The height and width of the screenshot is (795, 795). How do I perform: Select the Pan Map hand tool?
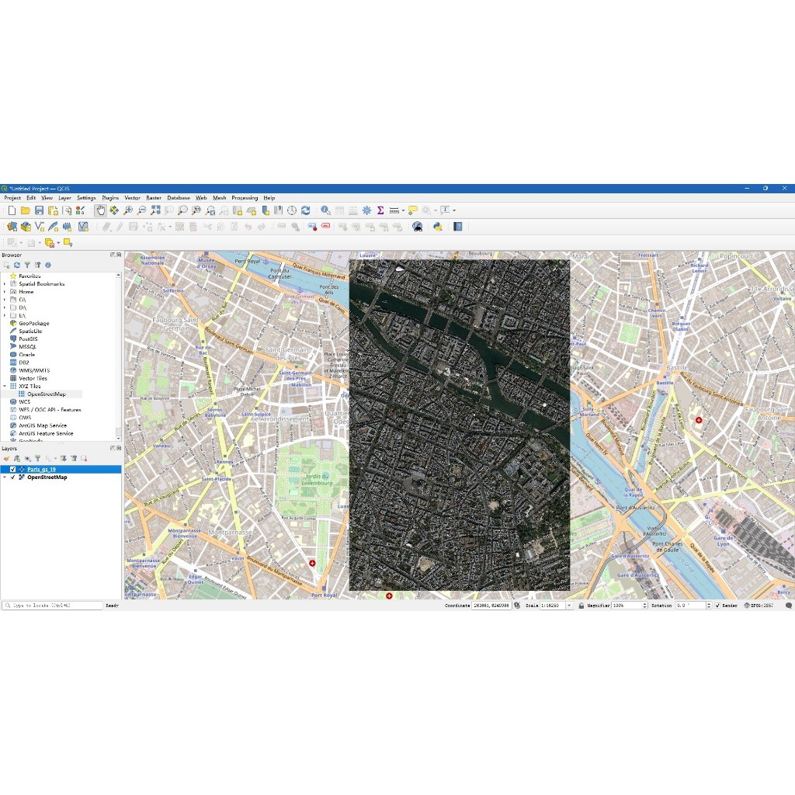pyautogui.click(x=100, y=210)
